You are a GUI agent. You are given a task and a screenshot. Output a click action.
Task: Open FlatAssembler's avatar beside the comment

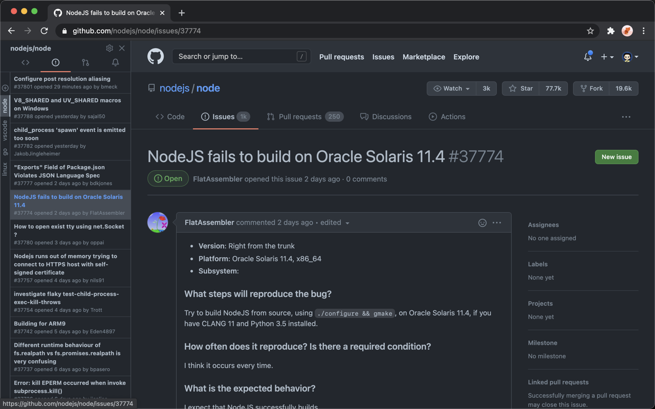(x=158, y=222)
